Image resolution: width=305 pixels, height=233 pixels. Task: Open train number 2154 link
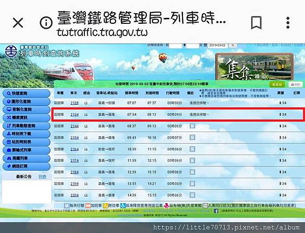point(75,138)
